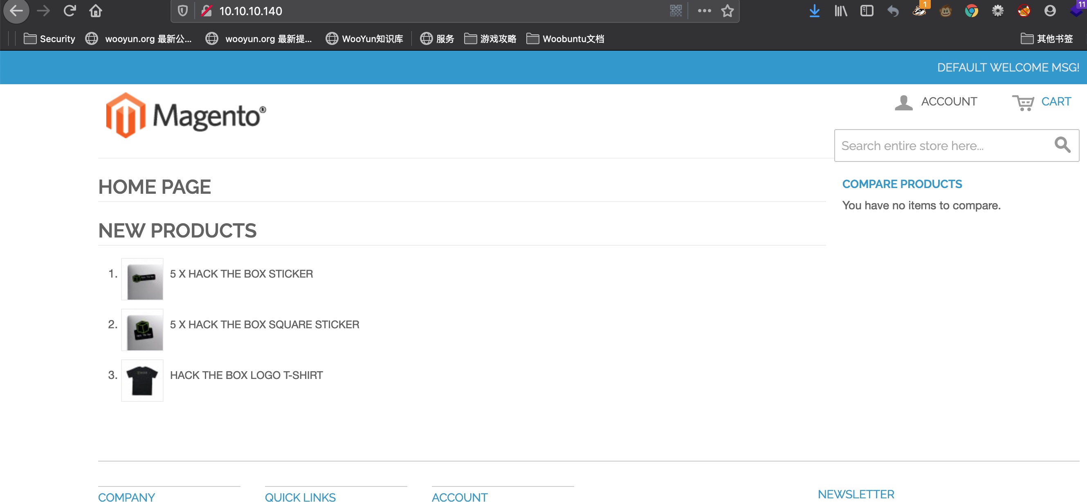Open the QR code icon in address bar
This screenshot has width=1087, height=502.
(x=676, y=11)
